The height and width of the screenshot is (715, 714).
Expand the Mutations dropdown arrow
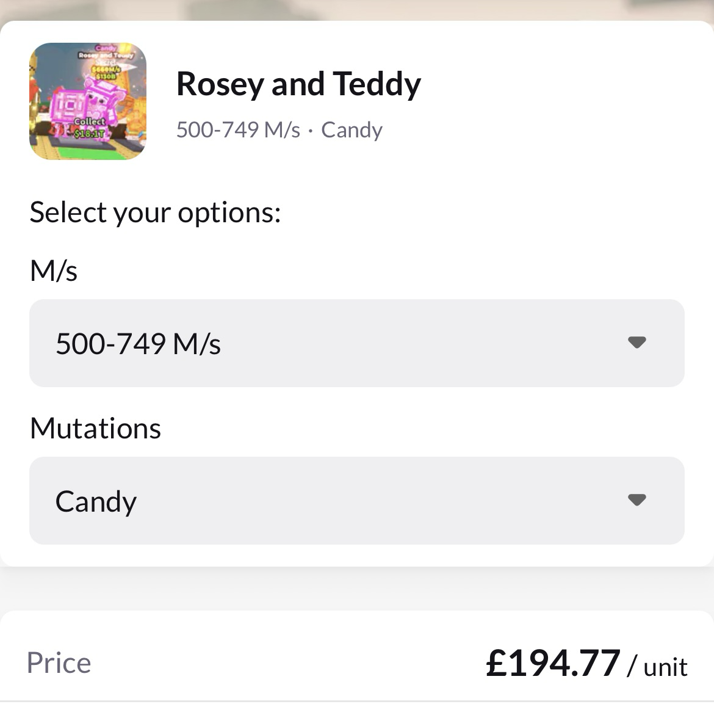click(636, 500)
